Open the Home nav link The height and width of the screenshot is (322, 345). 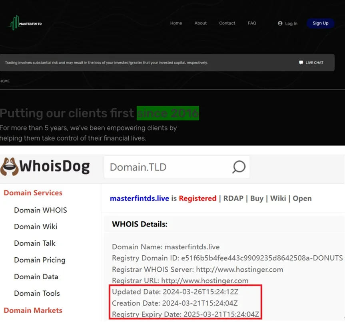point(176,23)
